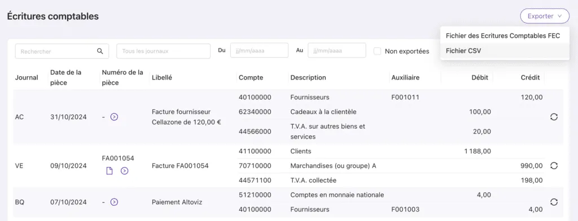The image size is (578, 221).
Task: Select the Facture FA001054 label
Action: click(180, 166)
